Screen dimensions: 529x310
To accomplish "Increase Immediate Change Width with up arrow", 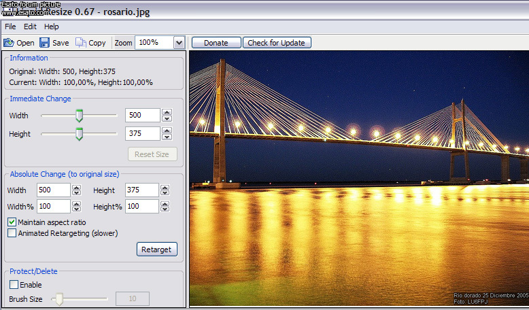I will click(167, 112).
